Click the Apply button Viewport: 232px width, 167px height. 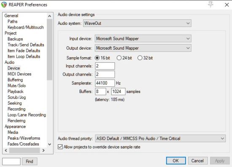tap(220, 161)
